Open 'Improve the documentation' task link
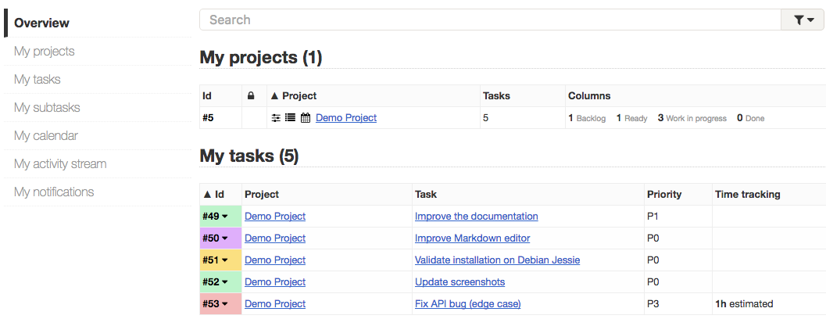 click(476, 216)
